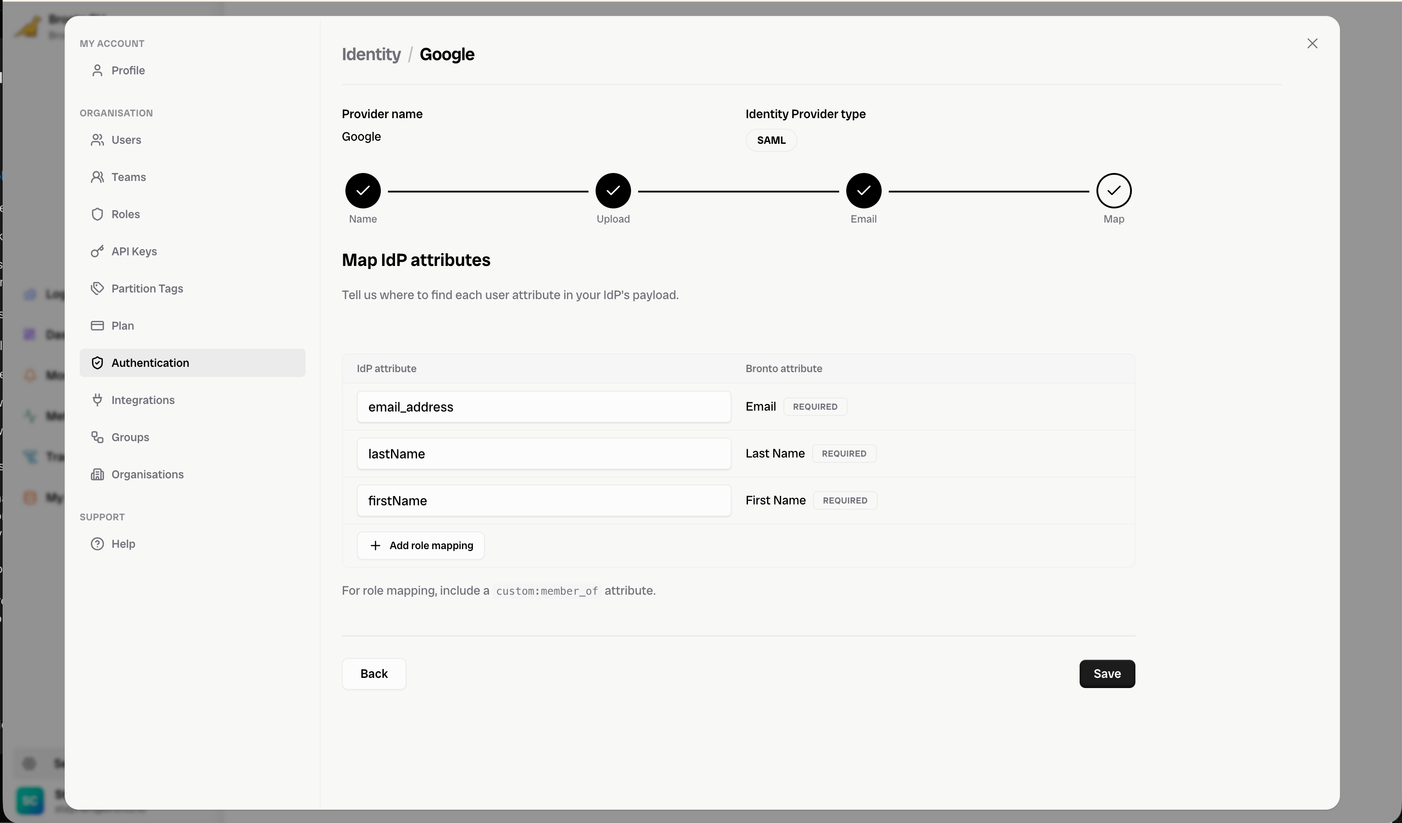Viewport: 1402px width, 823px height.
Task: Click the IdP attribute column header
Action: point(387,369)
